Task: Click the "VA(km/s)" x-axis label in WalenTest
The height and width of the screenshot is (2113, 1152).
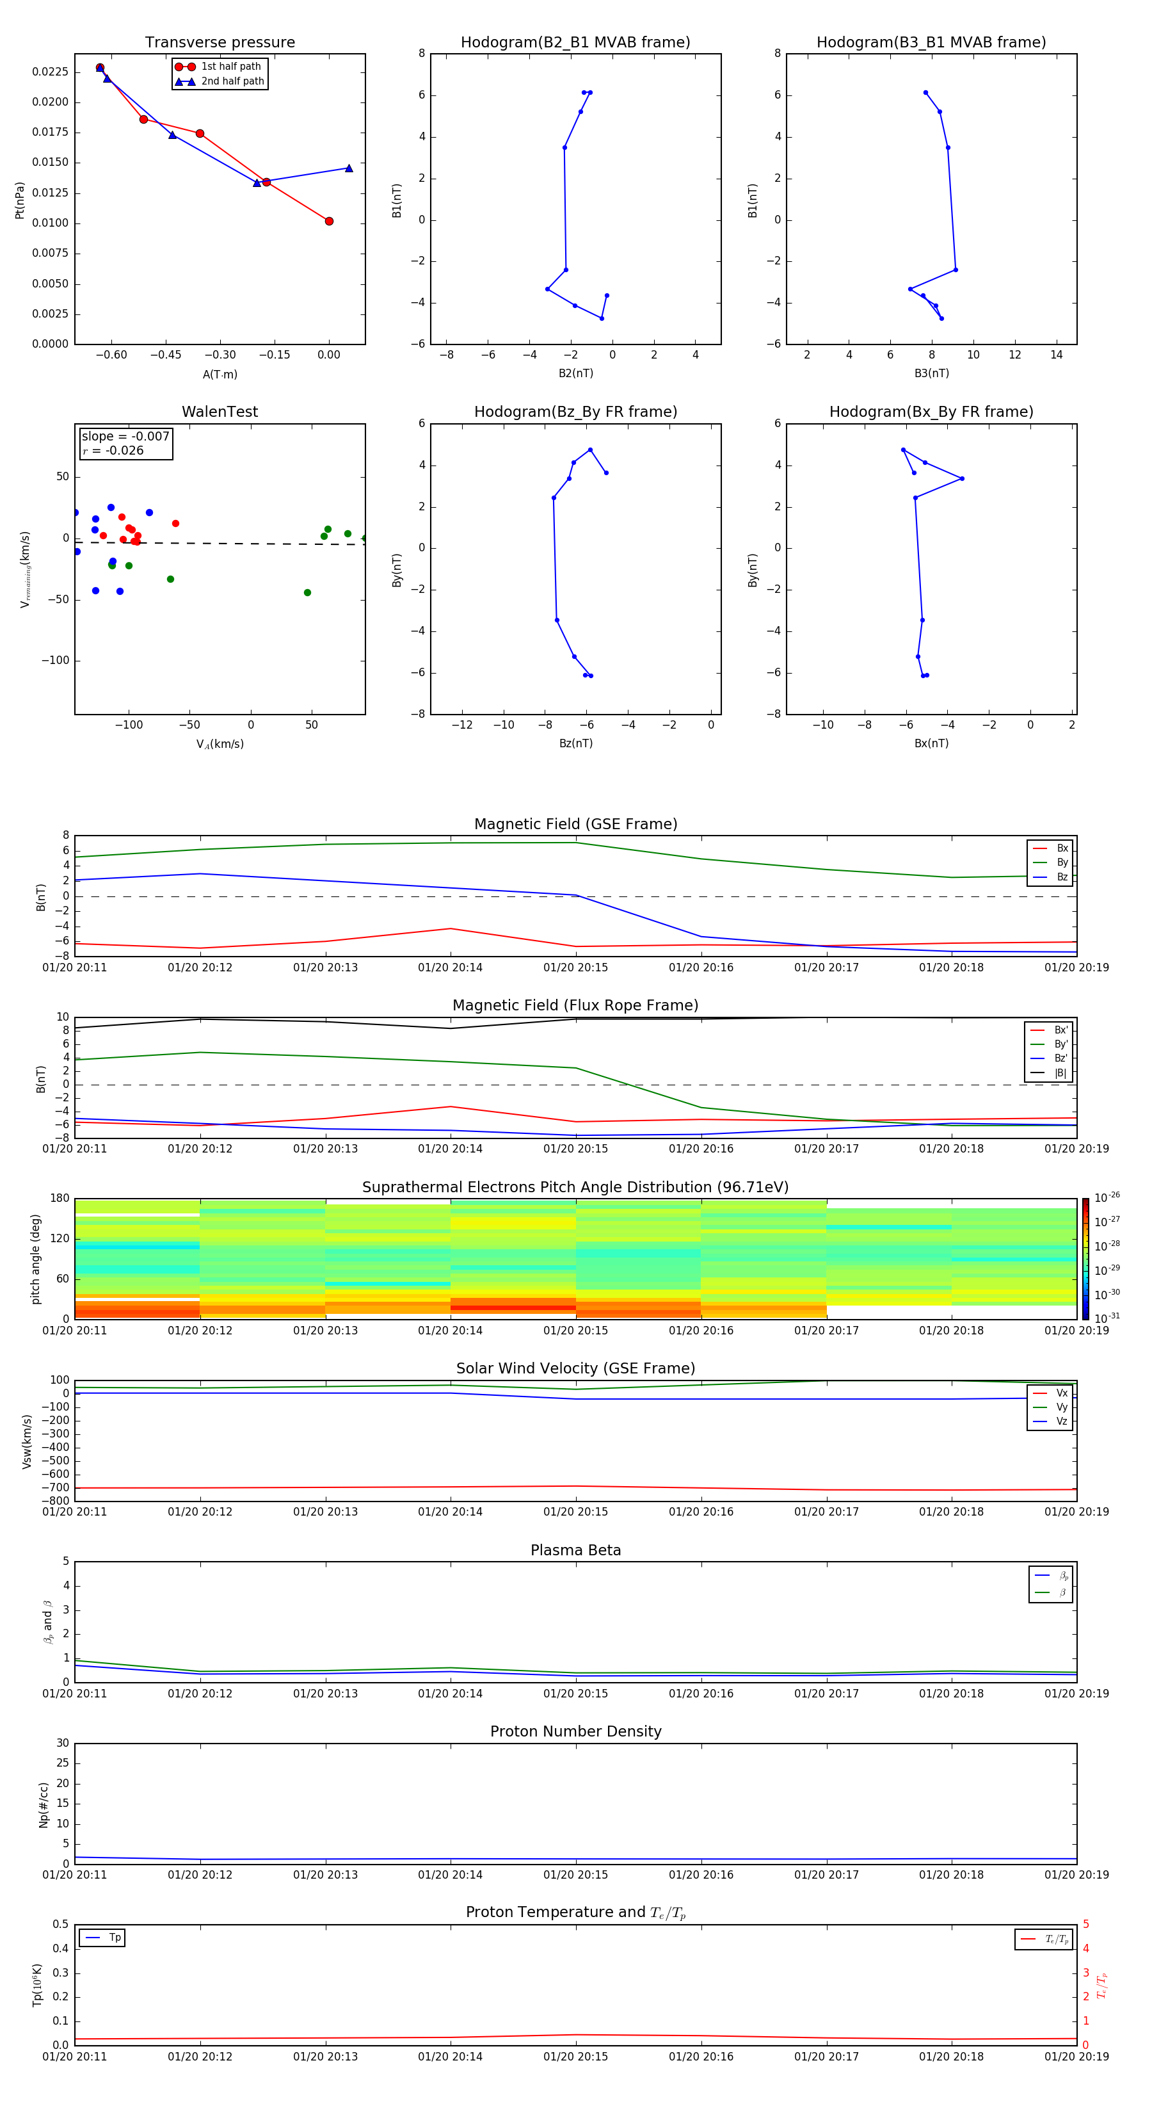Action: [x=220, y=744]
